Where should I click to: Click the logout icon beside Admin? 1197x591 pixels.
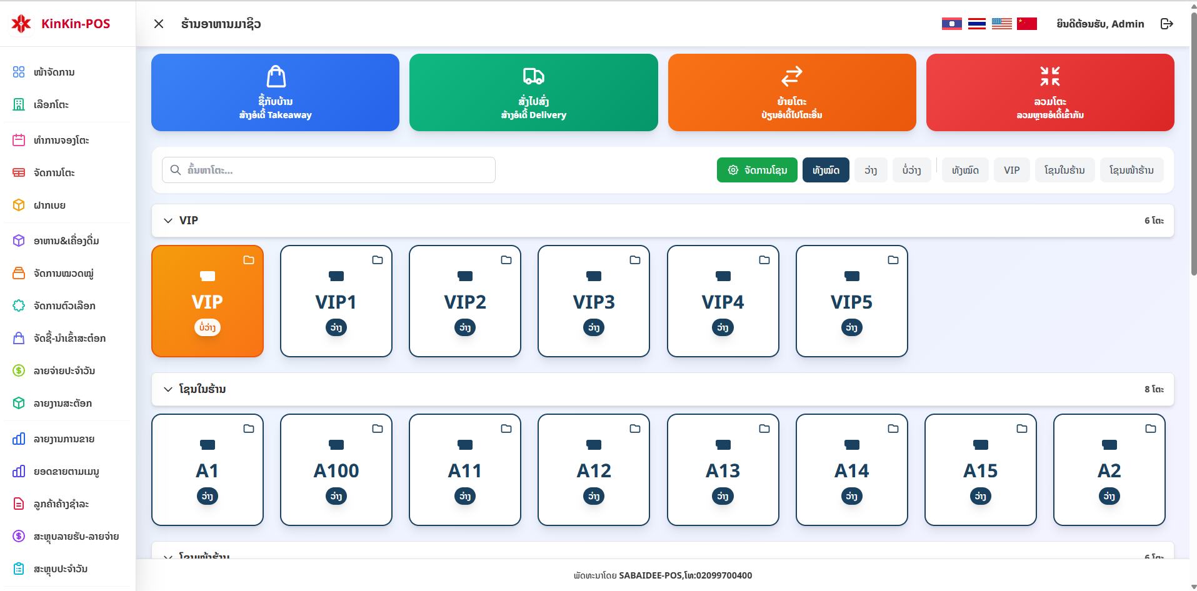tap(1166, 24)
